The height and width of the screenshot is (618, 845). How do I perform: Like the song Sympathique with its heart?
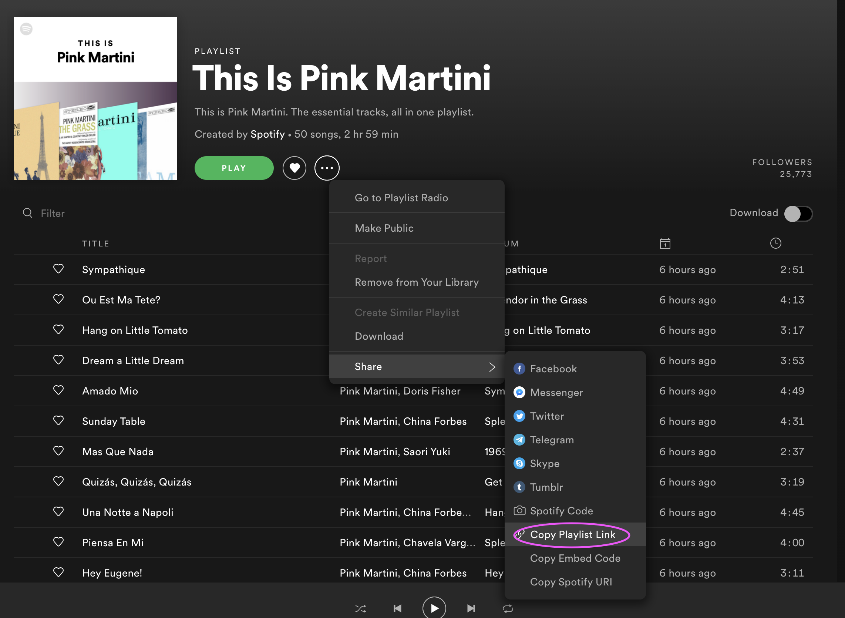[58, 269]
